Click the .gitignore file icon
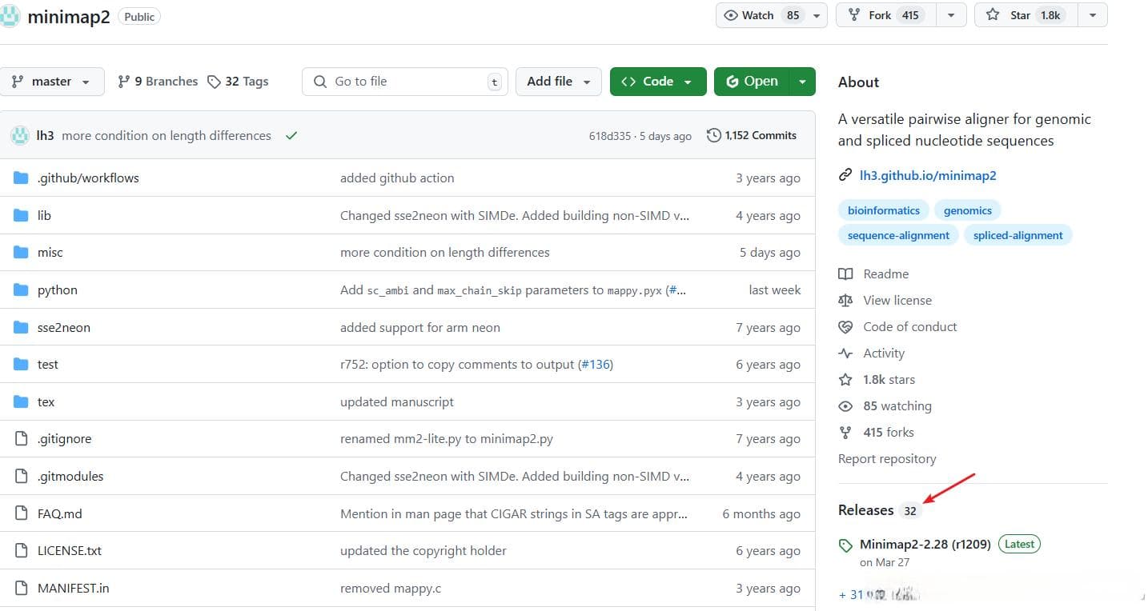 point(22,438)
